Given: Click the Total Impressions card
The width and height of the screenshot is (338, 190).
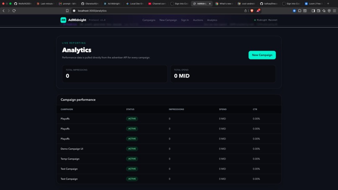Looking at the screenshot, I should pyautogui.click(x=114, y=74).
